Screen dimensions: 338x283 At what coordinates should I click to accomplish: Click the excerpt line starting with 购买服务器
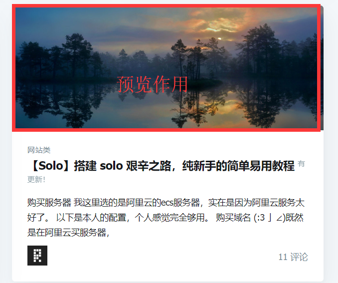tap(166, 203)
